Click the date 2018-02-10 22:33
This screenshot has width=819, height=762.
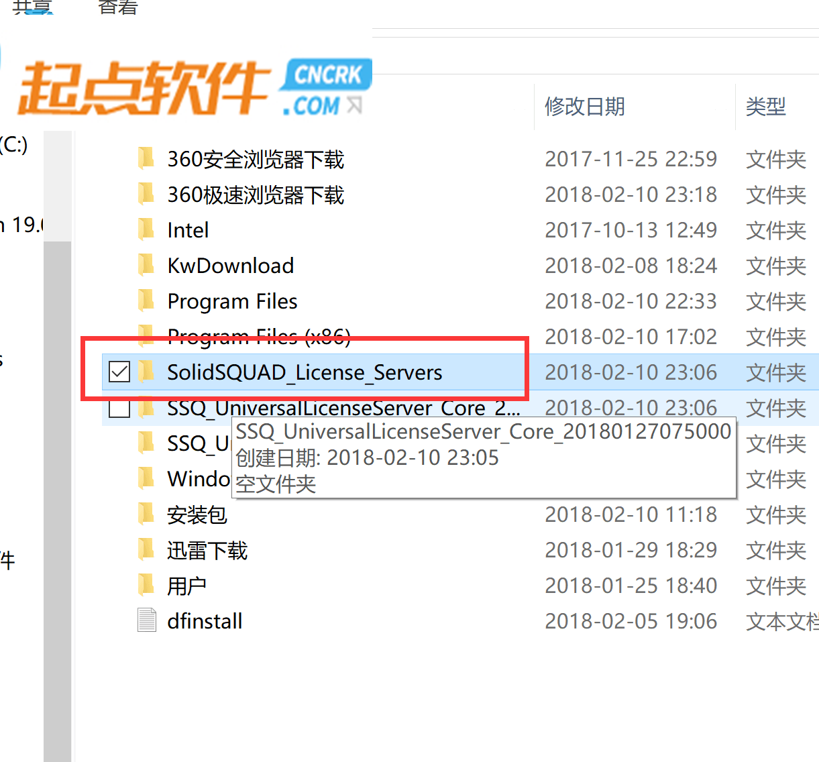pyautogui.click(x=631, y=301)
